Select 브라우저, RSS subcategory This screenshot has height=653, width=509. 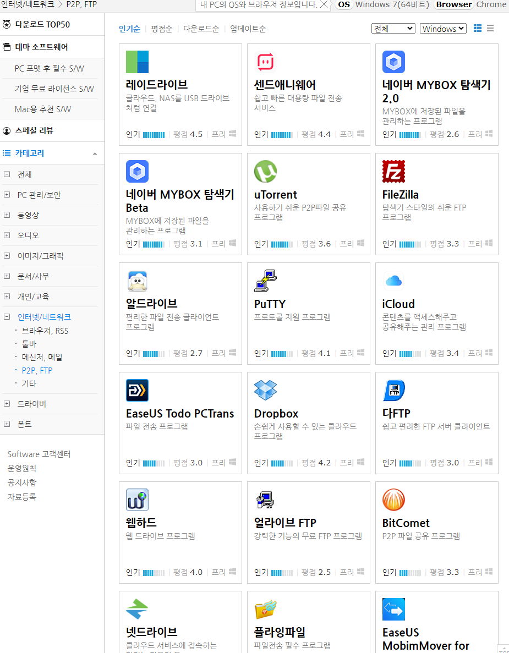click(x=45, y=331)
